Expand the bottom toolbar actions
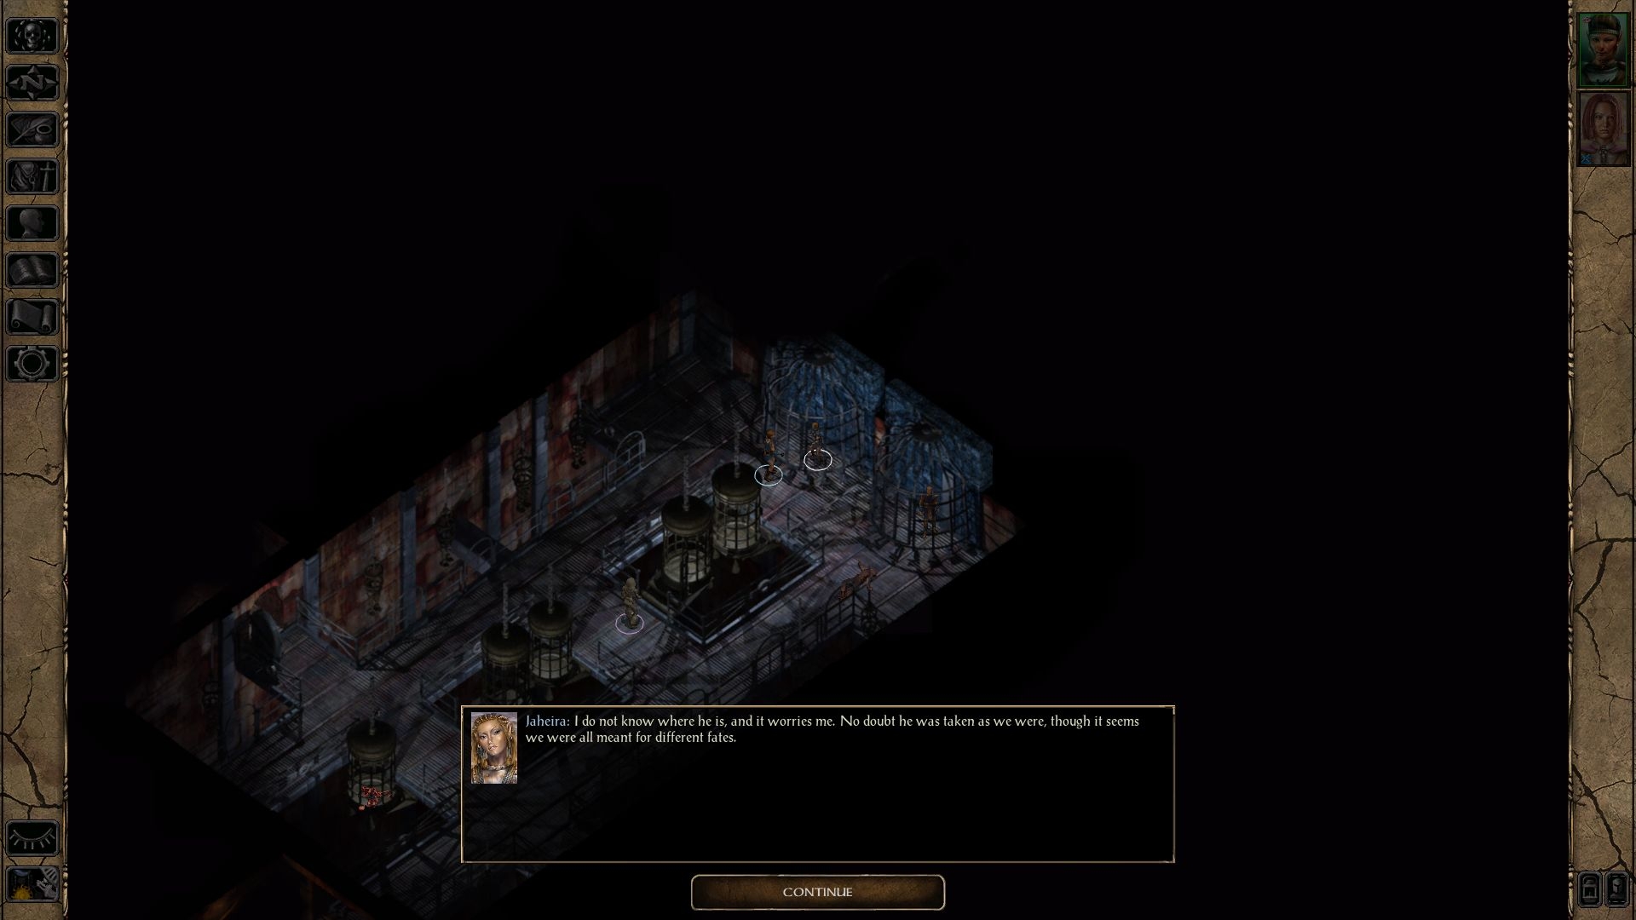Viewport: 1636px width, 920px height. tap(31, 837)
